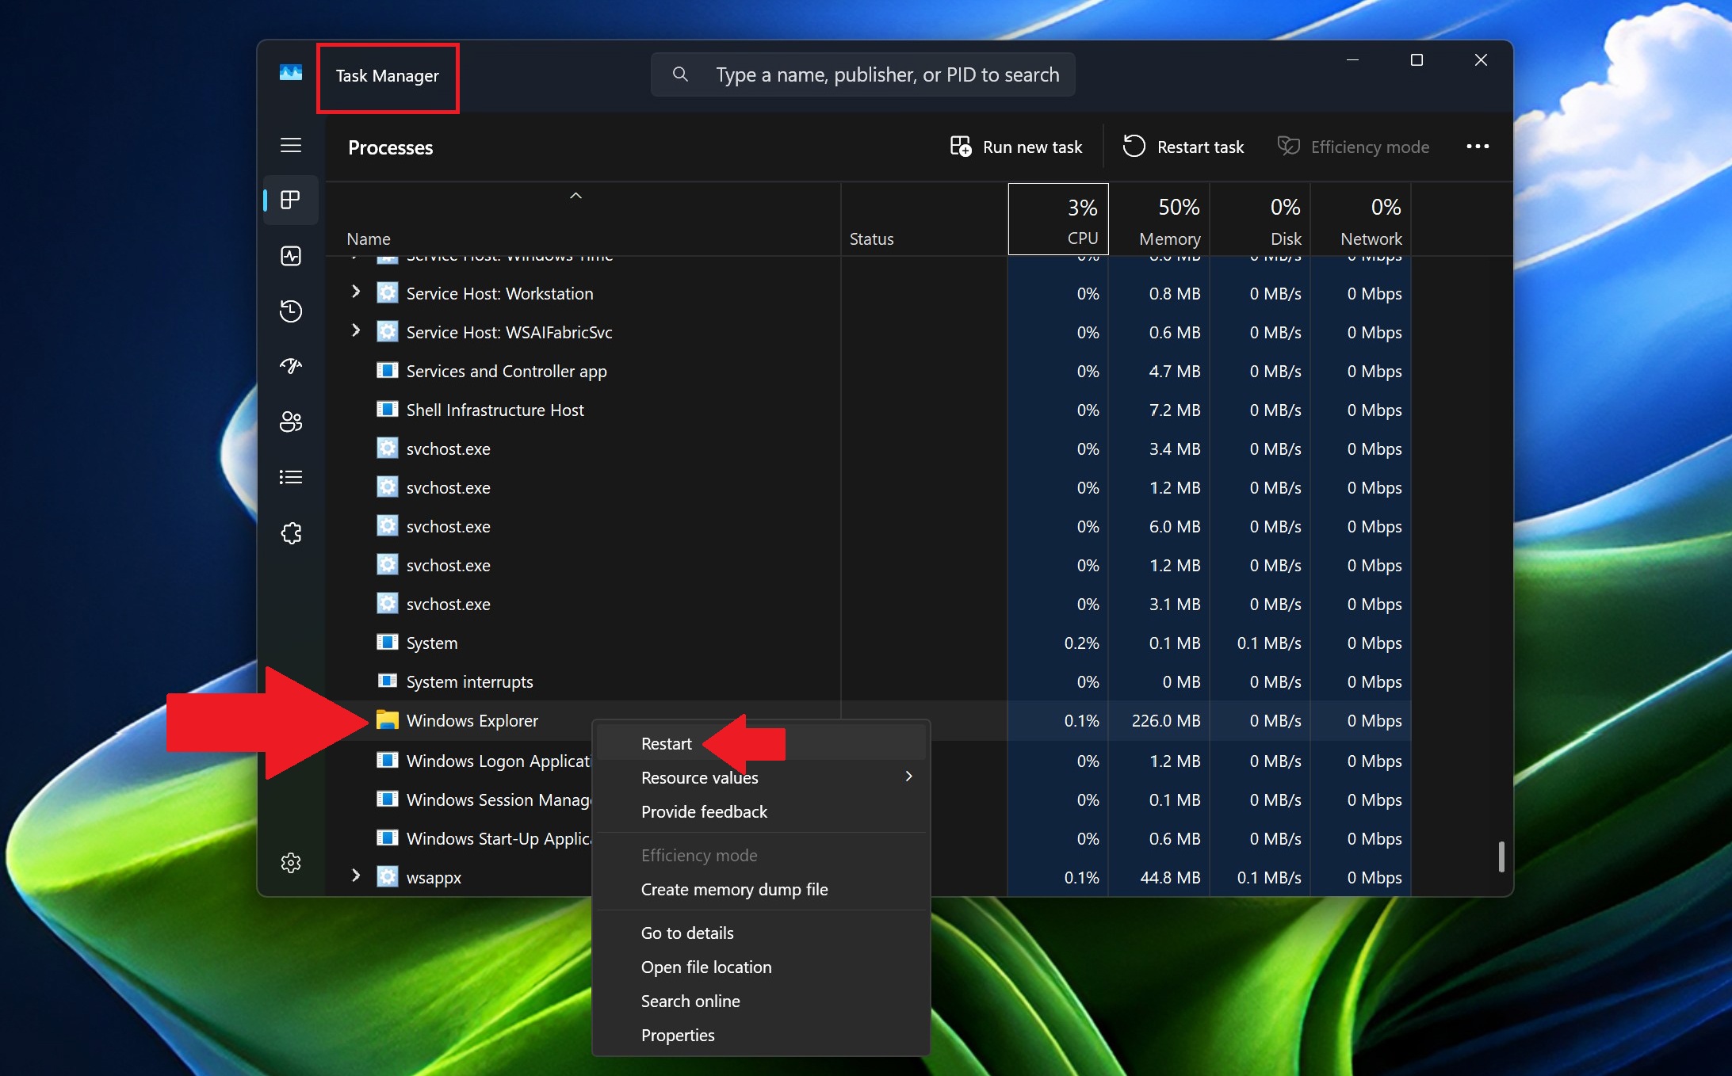Click the 226.0 MB memory value
Image resolution: width=1732 pixels, height=1076 pixels.
(1165, 720)
